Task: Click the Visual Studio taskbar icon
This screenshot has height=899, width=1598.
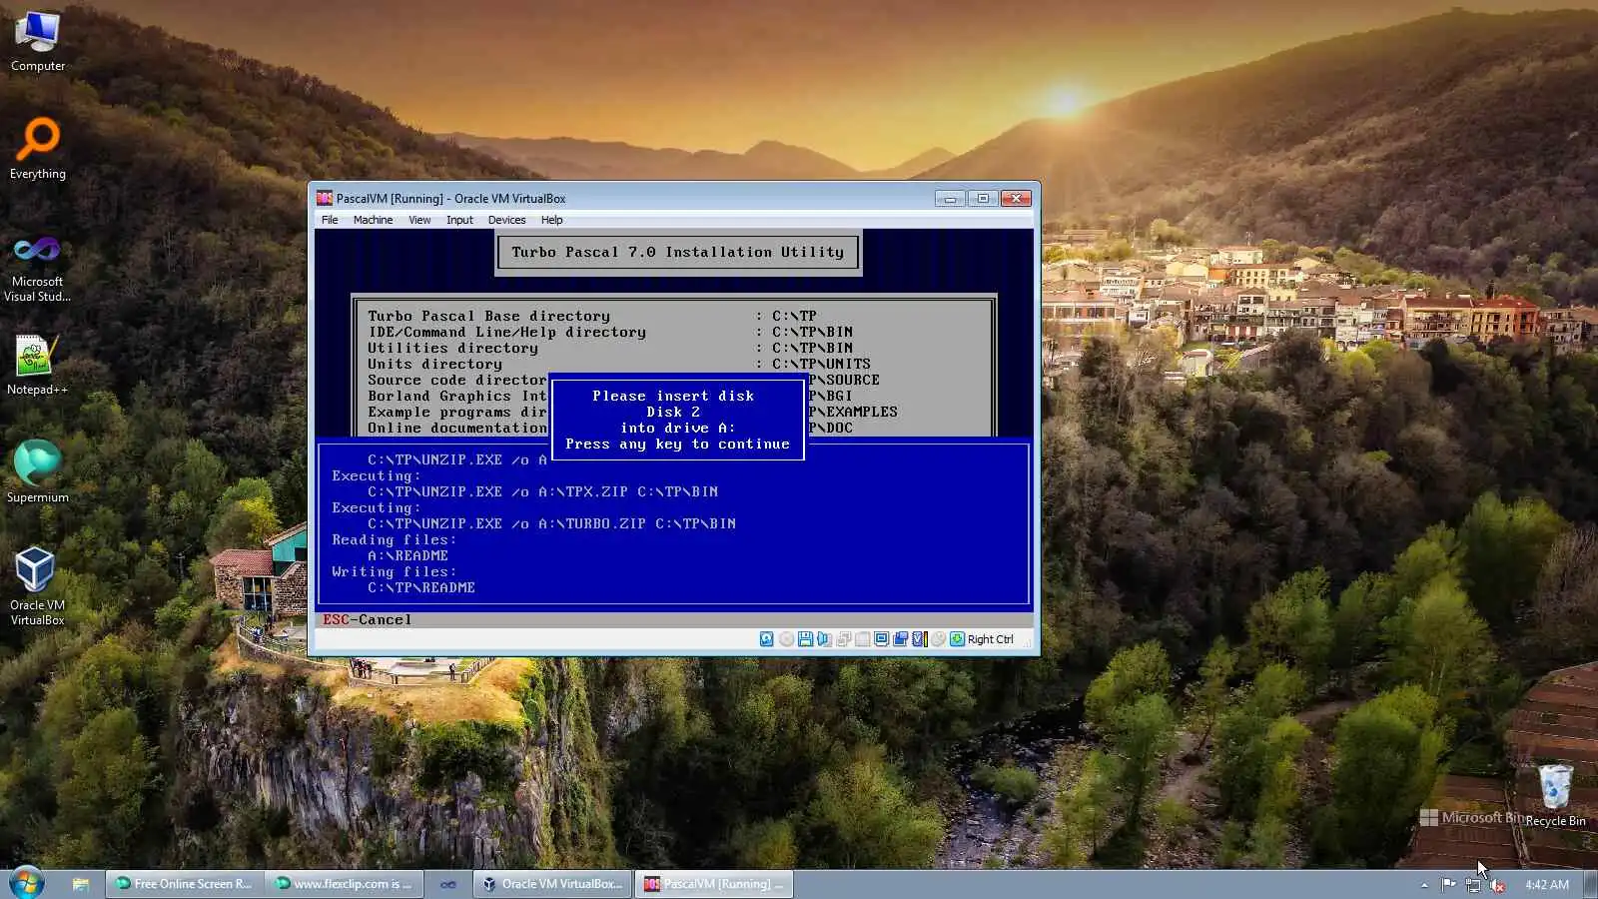Action: point(448,884)
